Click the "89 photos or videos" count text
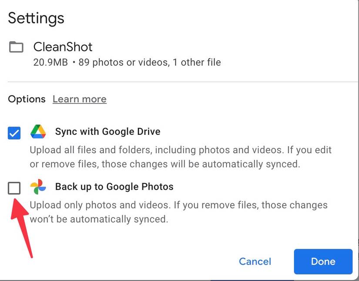This screenshot has height=281, width=359. 124,62
